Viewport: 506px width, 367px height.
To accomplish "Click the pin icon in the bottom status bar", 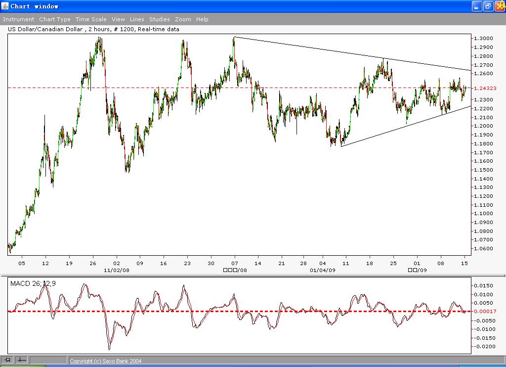I will coord(7,360).
